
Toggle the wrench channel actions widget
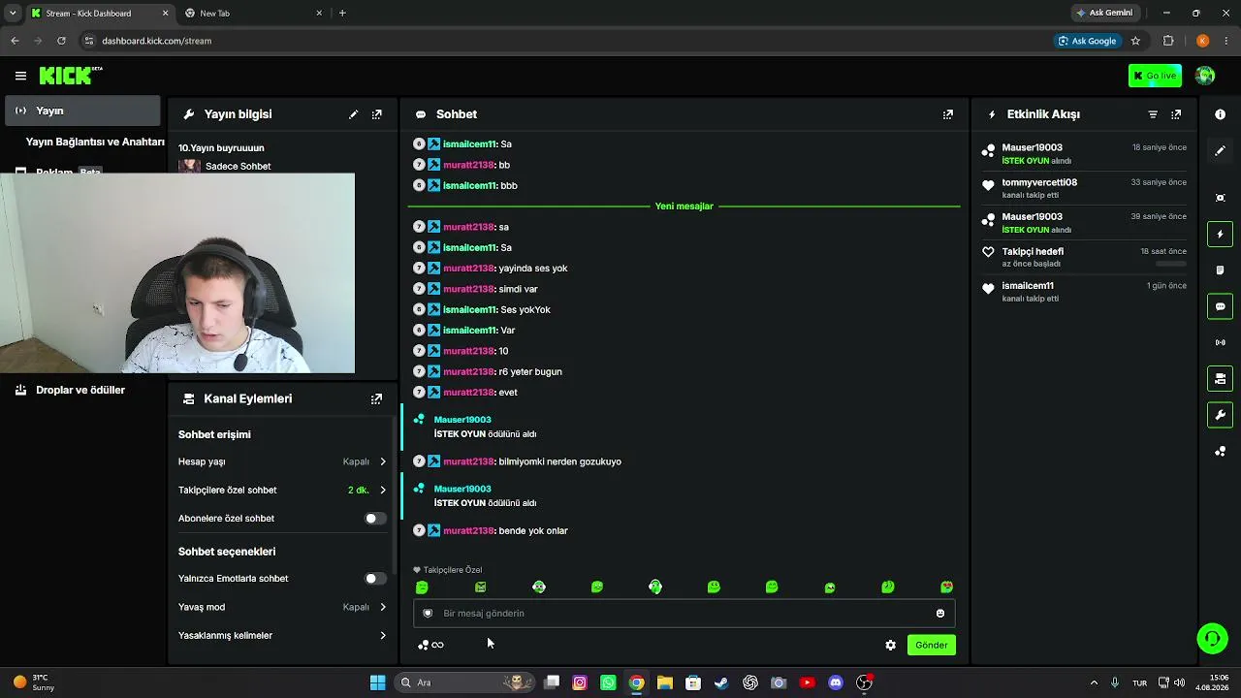coord(1220,415)
